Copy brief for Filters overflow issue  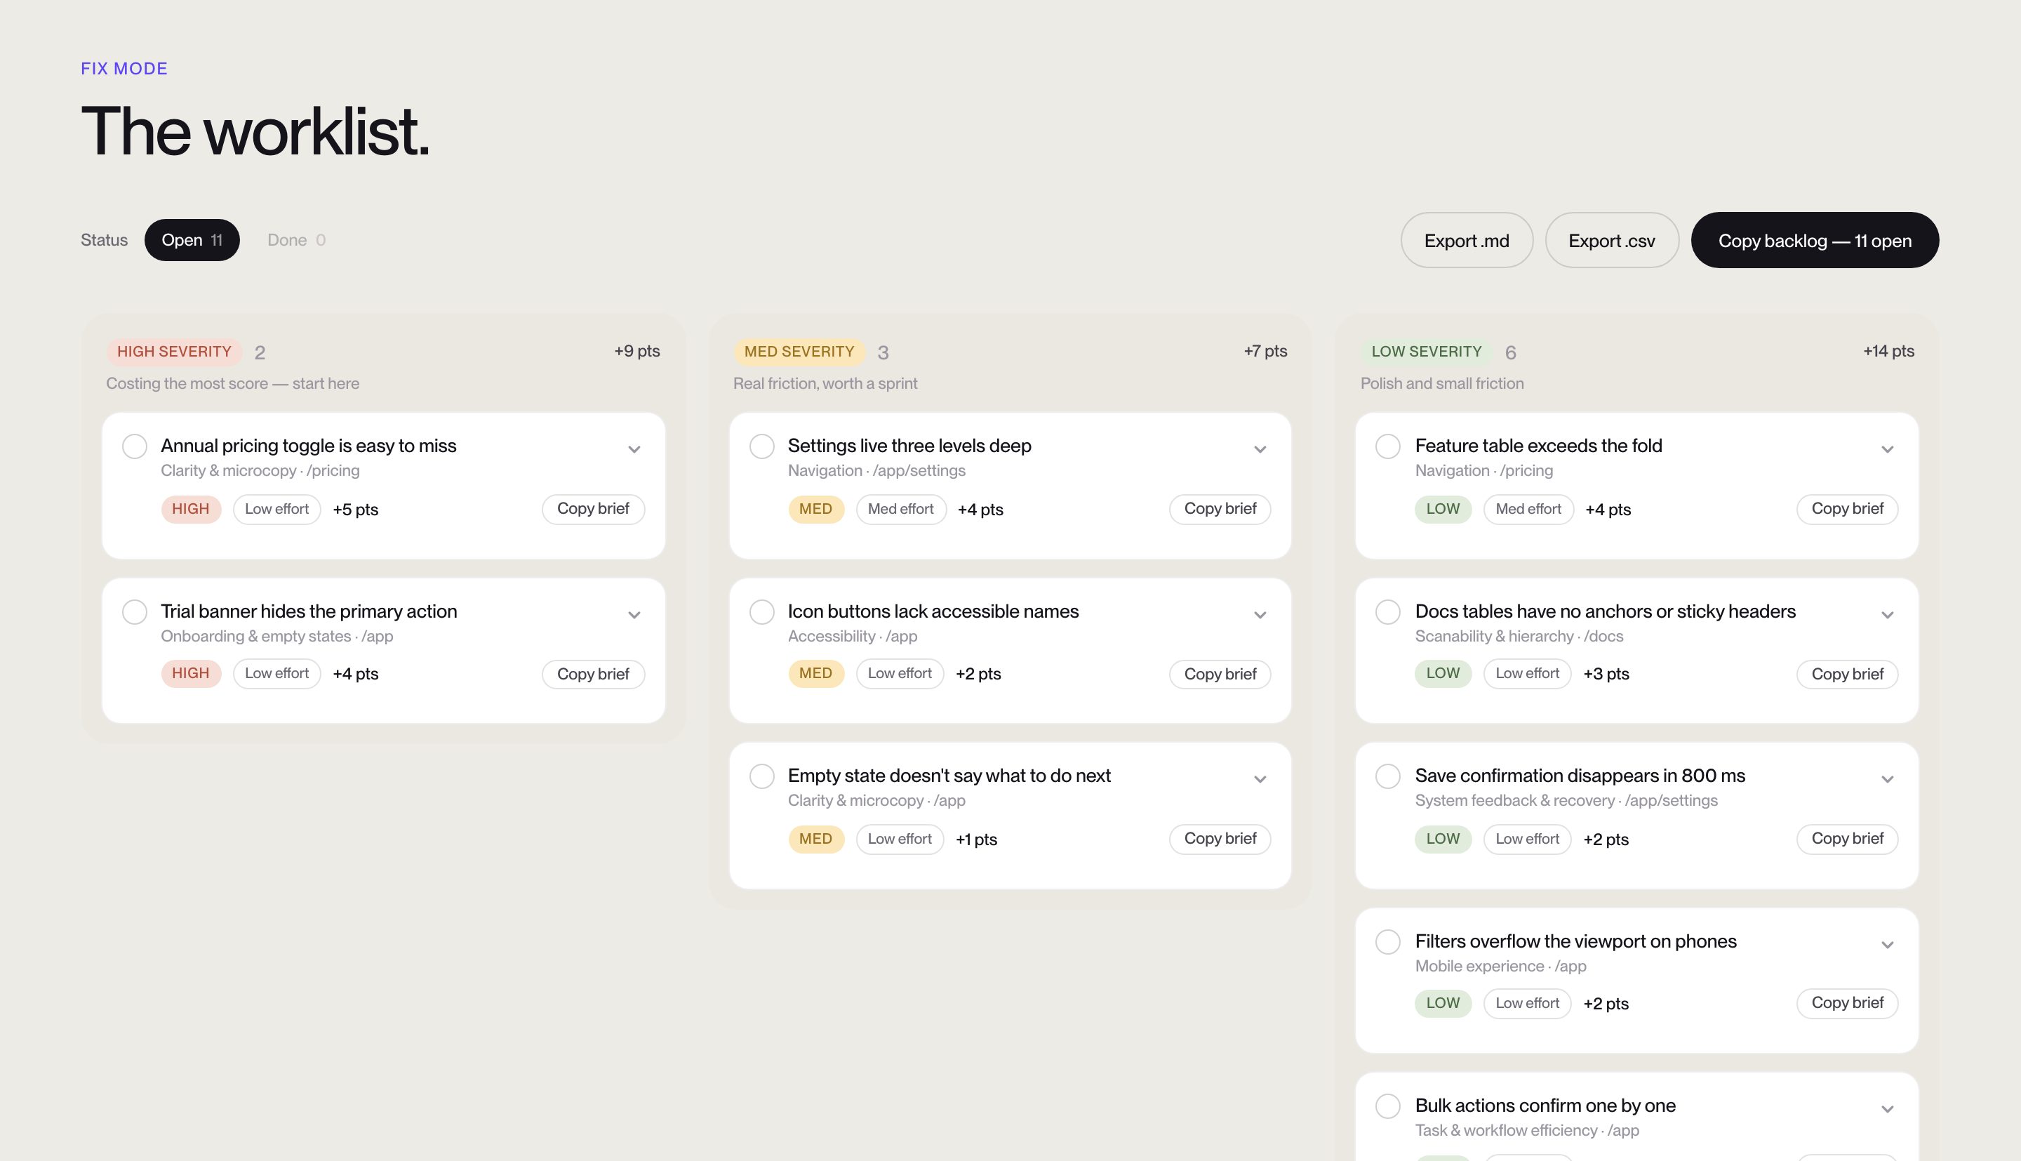[x=1847, y=1003]
